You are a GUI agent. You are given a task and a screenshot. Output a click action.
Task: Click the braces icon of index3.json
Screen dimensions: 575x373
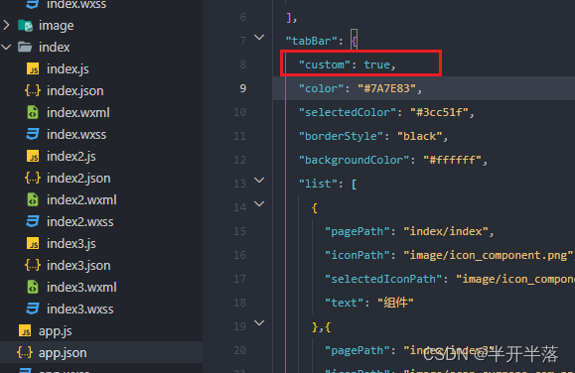[32, 265]
